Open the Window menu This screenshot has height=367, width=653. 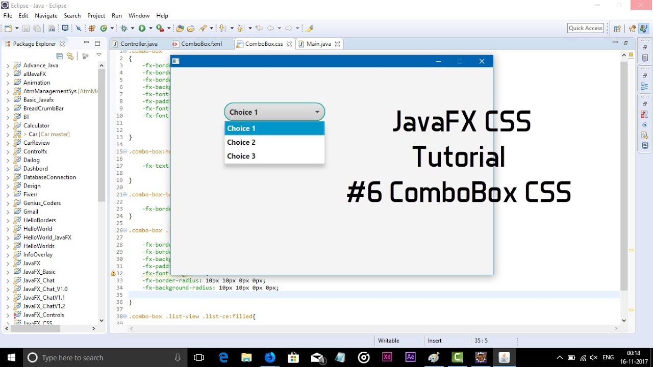click(x=139, y=16)
